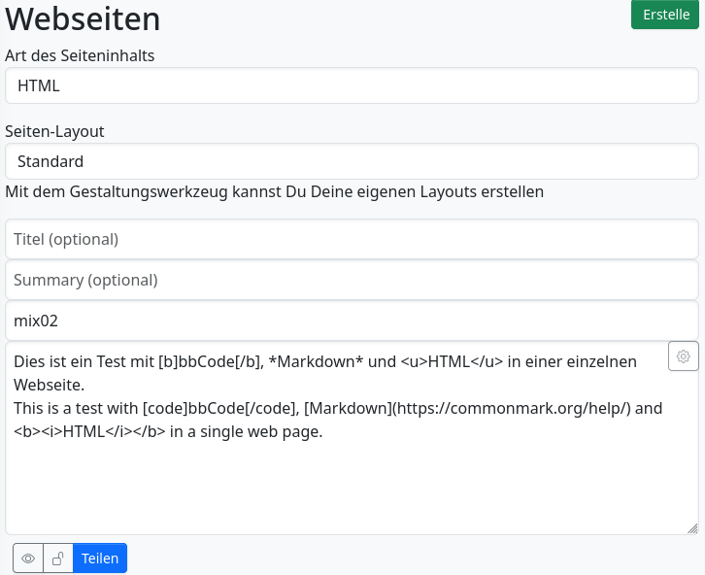Click the eye preview icon

pos(28,558)
